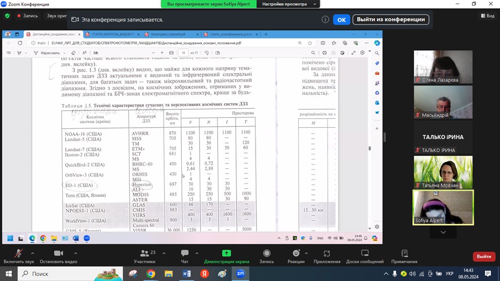Click the red Запись recording indicator
Image resolution: width=500 pixels, height=281 pixels.
click(27, 15)
